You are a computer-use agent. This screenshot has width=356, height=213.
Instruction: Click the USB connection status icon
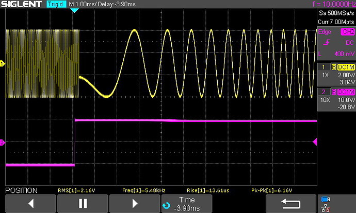pyautogui.click(x=326, y=199)
